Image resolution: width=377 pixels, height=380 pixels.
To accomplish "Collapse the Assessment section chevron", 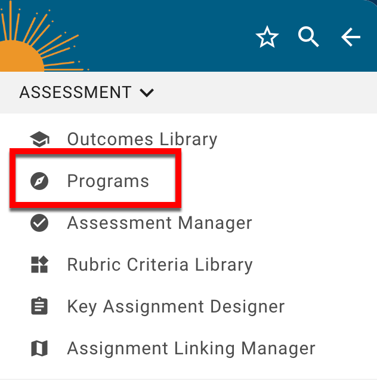I will point(146,93).
